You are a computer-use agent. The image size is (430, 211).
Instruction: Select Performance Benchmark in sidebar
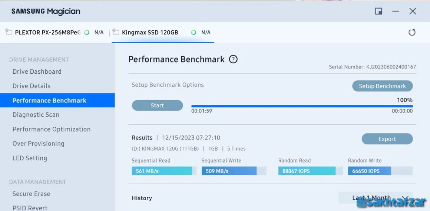coord(57,100)
